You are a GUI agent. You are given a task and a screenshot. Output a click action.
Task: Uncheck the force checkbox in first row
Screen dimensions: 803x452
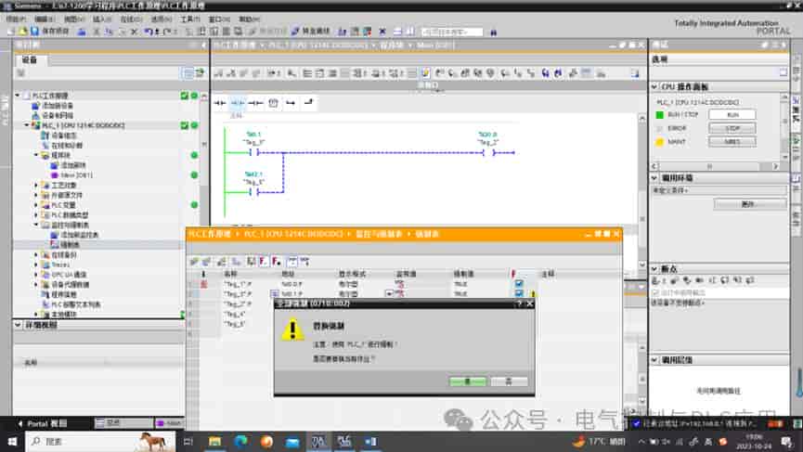(519, 284)
